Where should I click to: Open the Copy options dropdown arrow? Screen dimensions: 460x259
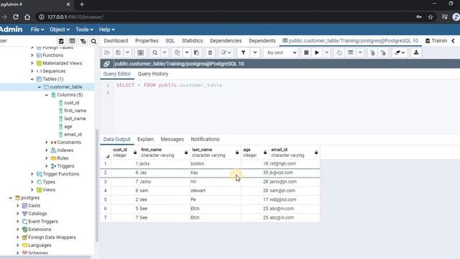click(187, 53)
